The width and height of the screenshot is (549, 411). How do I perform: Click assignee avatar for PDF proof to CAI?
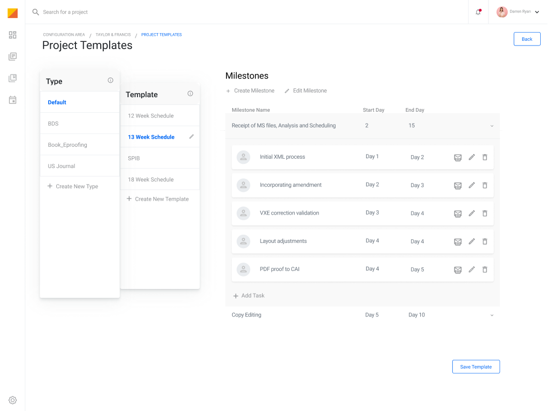coord(243,269)
